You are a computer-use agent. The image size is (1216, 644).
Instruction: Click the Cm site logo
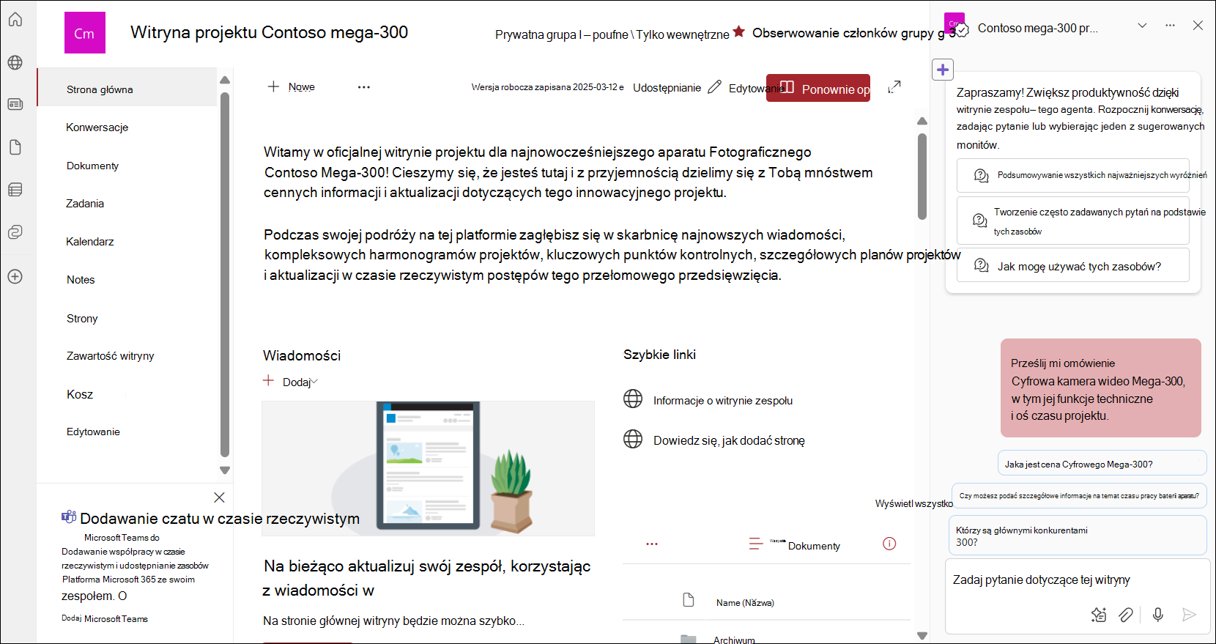pyautogui.click(x=85, y=33)
